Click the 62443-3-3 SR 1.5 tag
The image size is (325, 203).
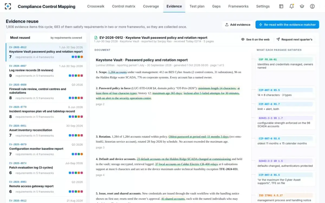click(x=285, y=161)
